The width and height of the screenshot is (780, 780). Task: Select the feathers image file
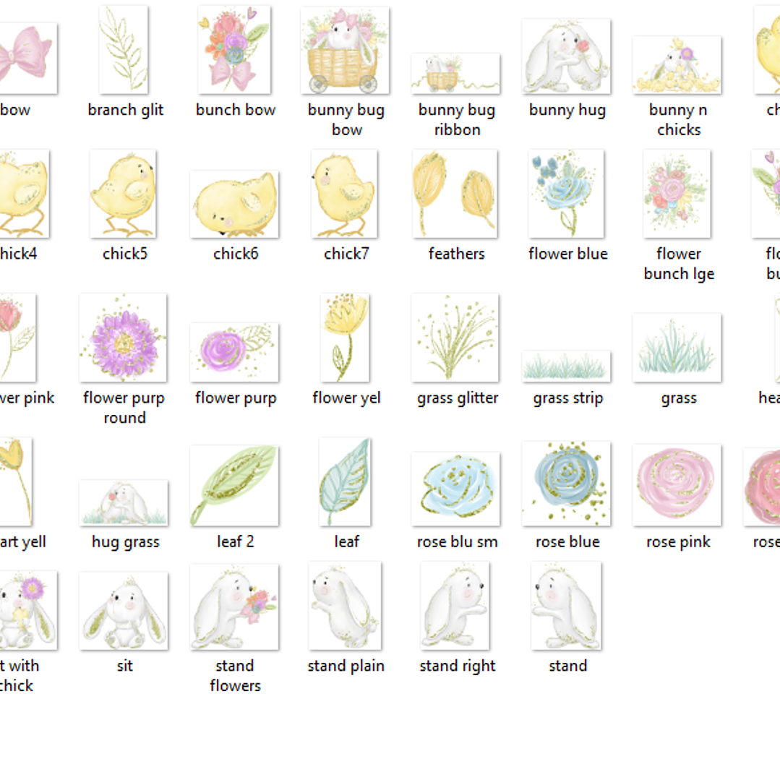click(455, 194)
